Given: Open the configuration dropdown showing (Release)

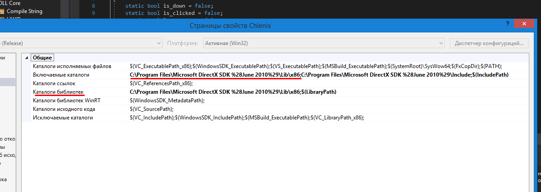Looking at the screenshot, I should [81, 43].
